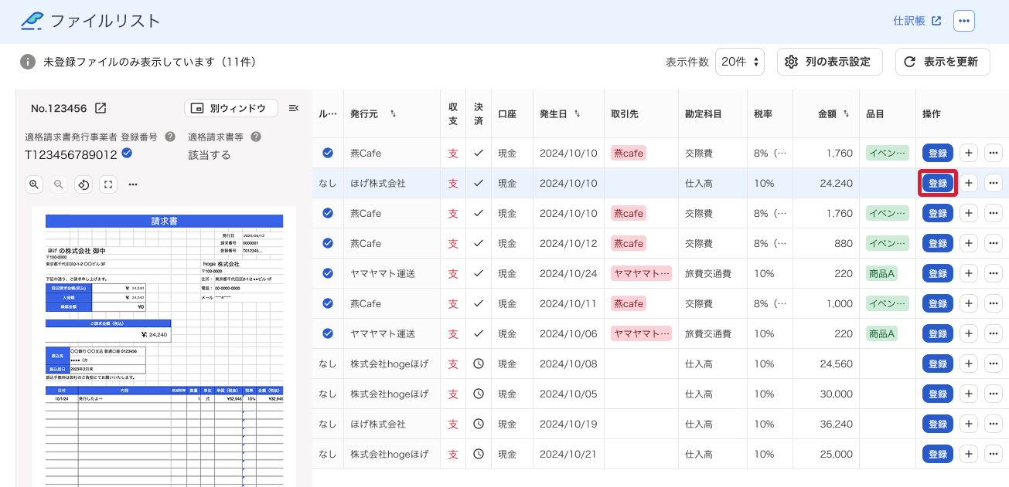
Task: Open ellipsis menu on ヤマヤマト運送 2024/10/24 row
Action: point(994,273)
